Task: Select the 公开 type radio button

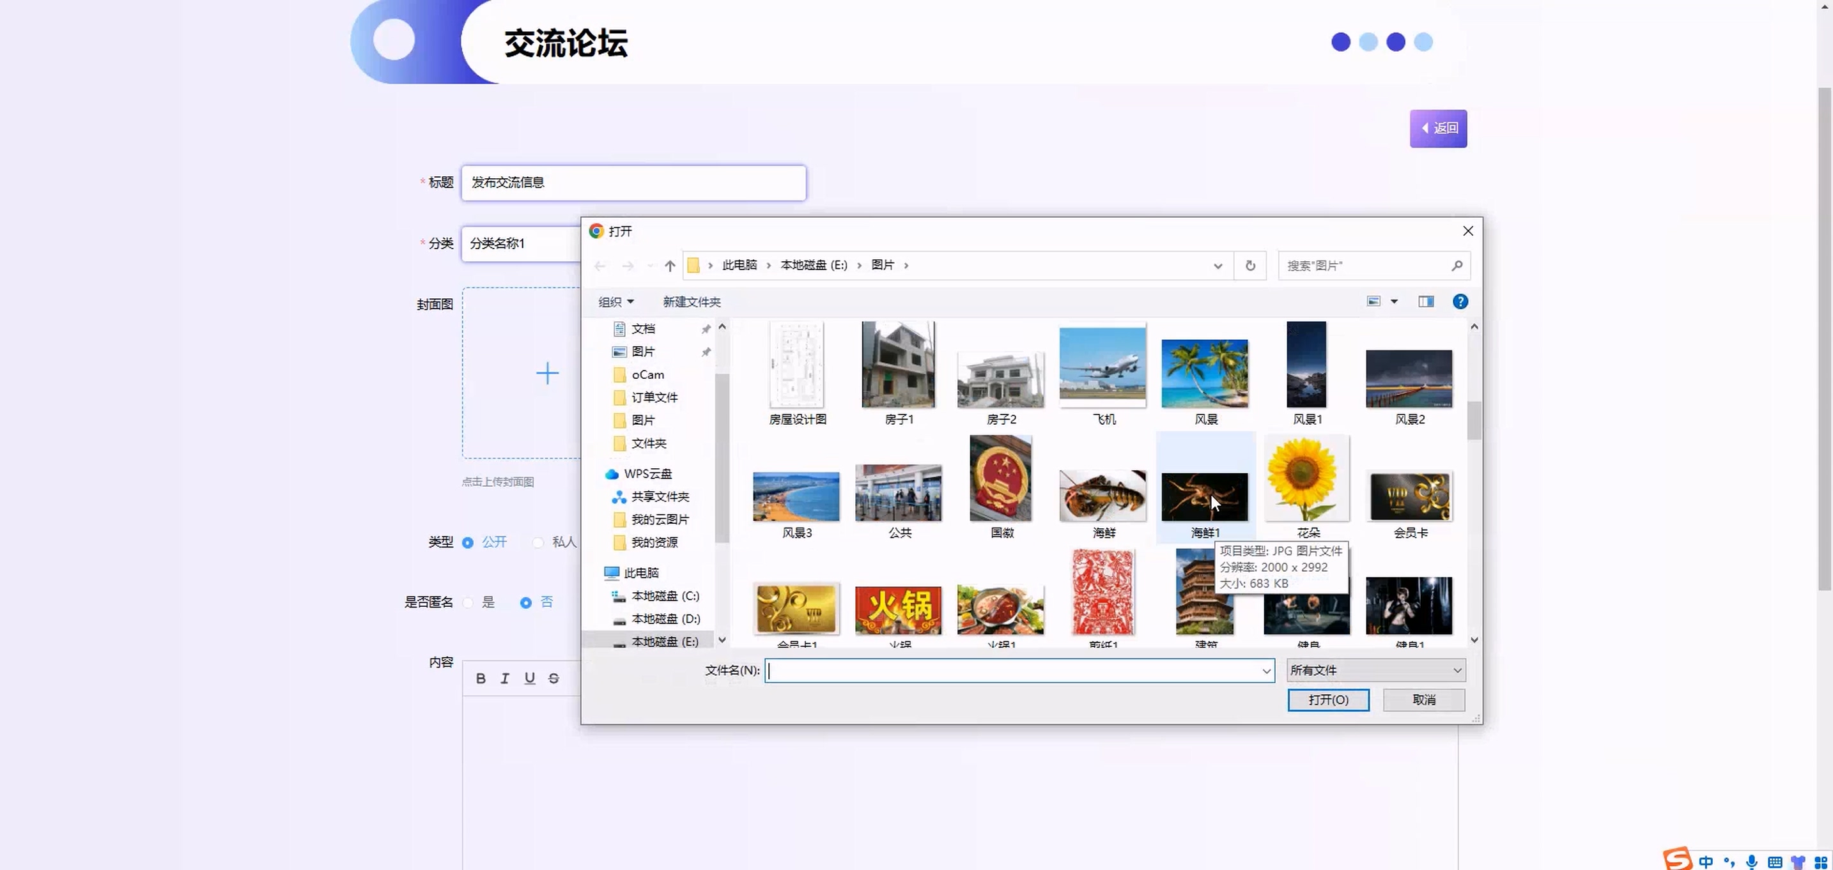Action: [468, 542]
